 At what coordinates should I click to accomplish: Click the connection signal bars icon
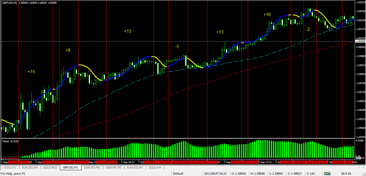coord(327,174)
